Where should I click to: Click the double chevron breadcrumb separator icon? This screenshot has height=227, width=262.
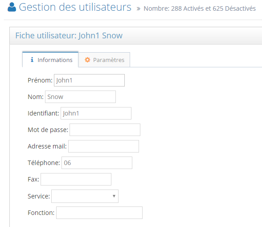coord(138,9)
